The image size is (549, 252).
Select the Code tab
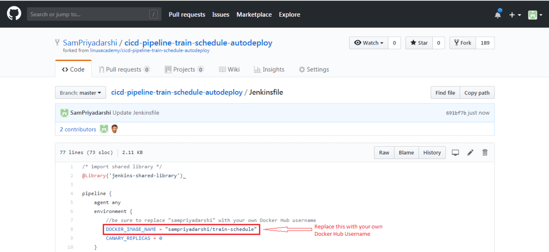(x=73, y=69)
